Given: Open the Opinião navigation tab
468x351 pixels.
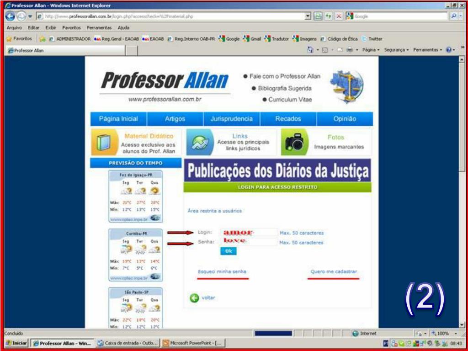Looking at the screenshot, I should tap(345, 119).
